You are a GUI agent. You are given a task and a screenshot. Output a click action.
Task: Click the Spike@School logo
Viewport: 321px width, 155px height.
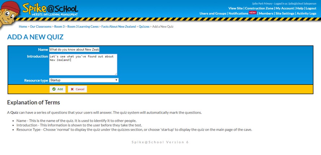click(50, 9)
